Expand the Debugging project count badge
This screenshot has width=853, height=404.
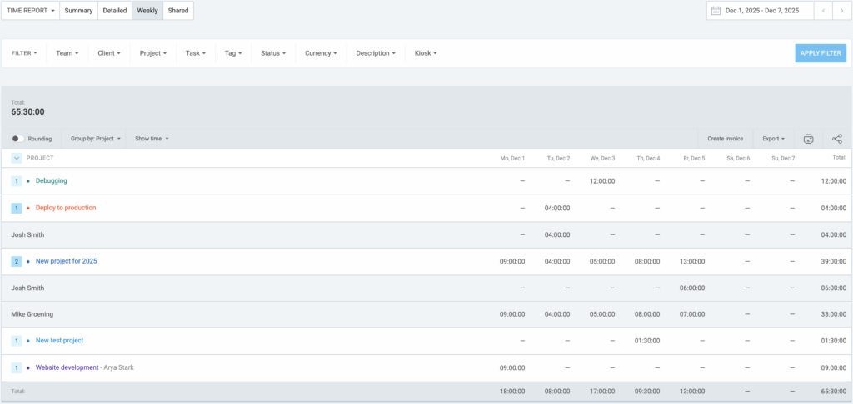16,180
